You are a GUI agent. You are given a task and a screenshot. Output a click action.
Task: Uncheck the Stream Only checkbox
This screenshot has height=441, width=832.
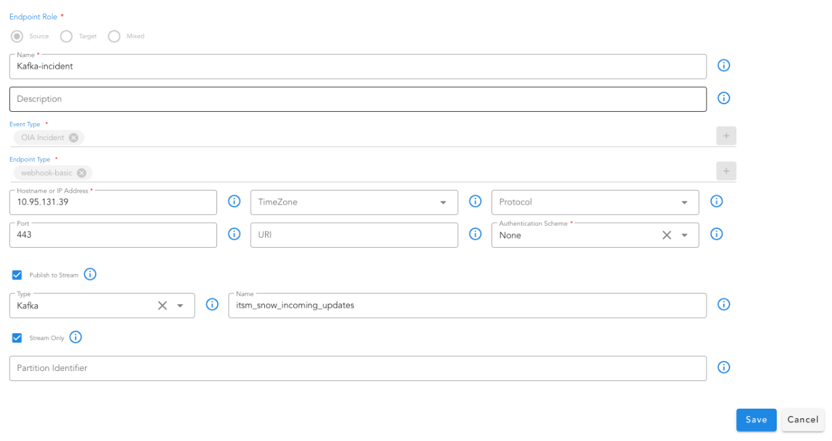coord(18,338)
